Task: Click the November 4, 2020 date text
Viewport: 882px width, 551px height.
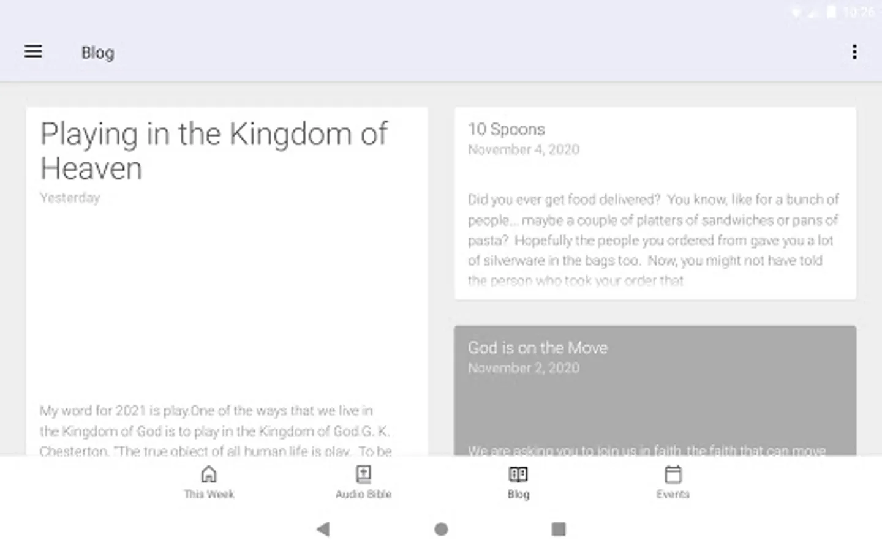Action: pos(524,149)
